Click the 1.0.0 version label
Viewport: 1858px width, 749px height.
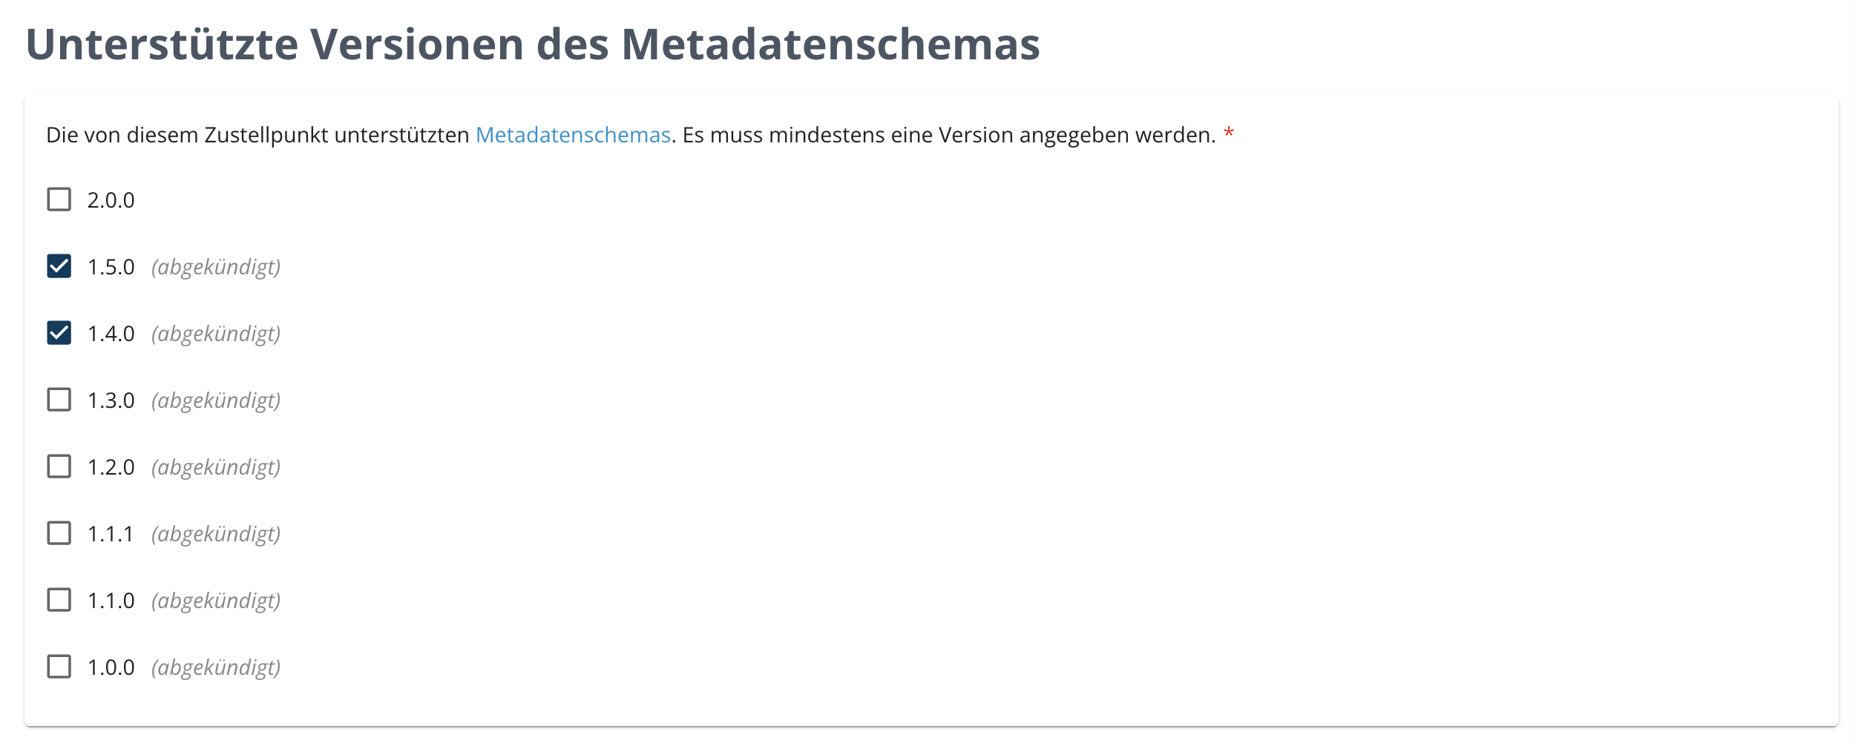click(110, 666)
